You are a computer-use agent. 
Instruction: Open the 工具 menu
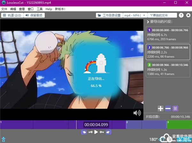click(40, 9)
